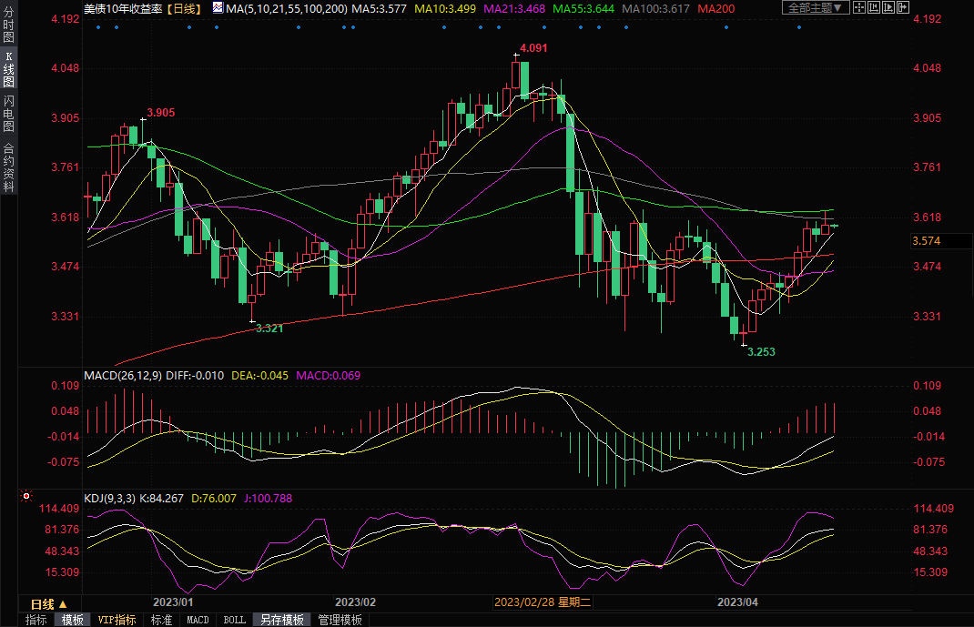This screenshot has width=974, height=627.
Task: Open the 闪电图 side tab
Action: pyautogui.click(x=8, y=113)
